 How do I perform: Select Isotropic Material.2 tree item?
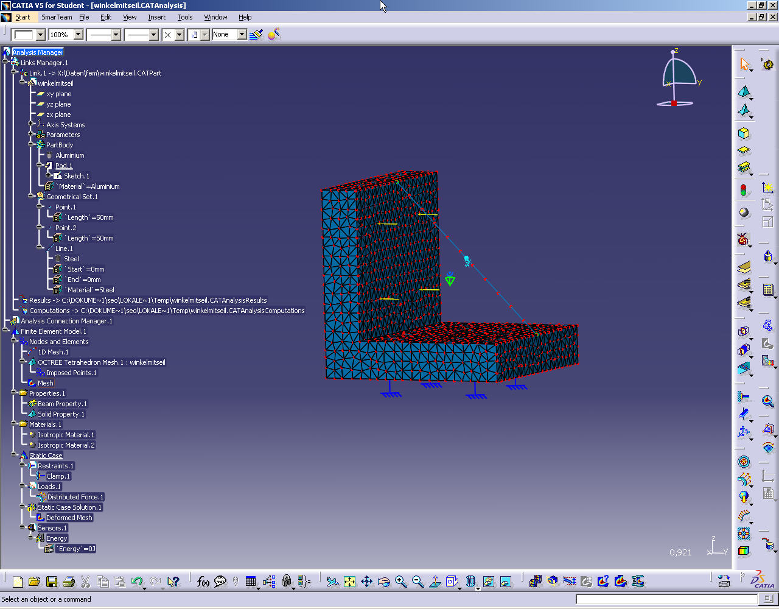tap(66, 445)
